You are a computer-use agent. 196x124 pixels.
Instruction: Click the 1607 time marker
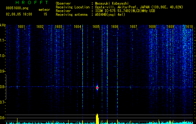click(x=133, y=27)
